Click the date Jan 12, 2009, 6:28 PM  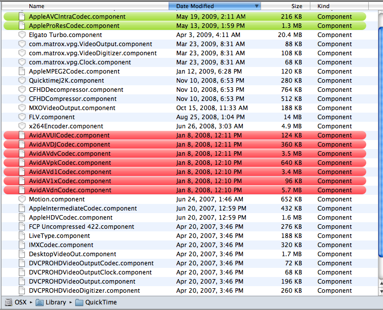209,72
